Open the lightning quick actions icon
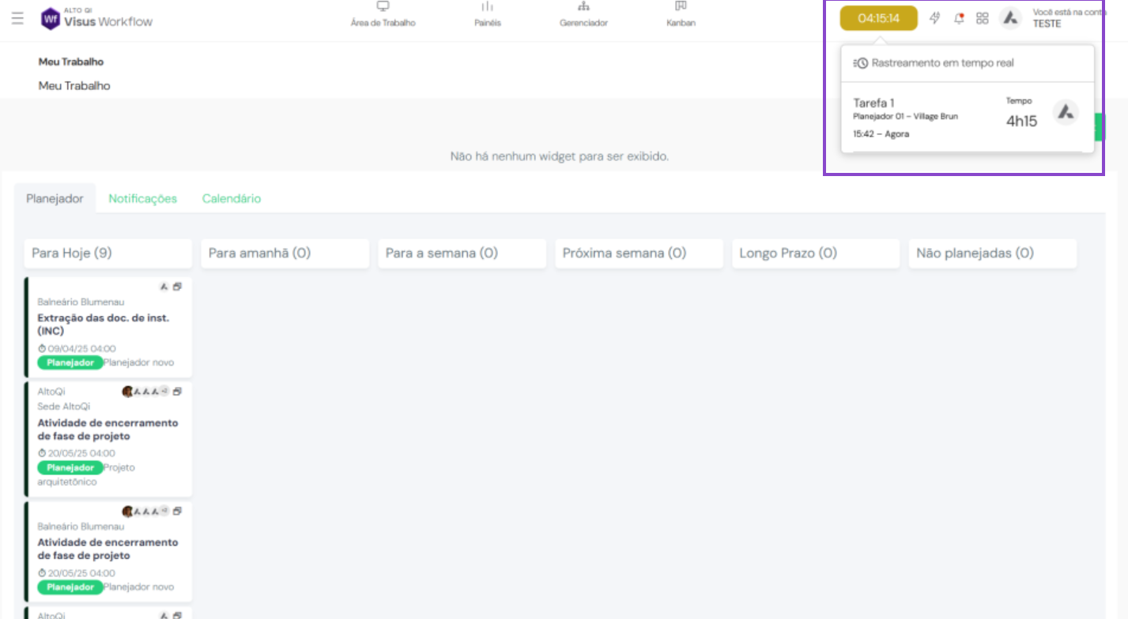 point(935,18)
